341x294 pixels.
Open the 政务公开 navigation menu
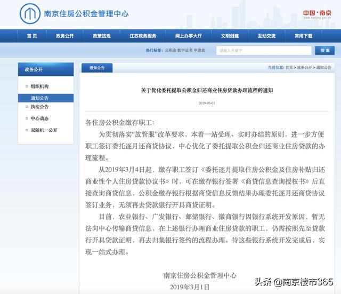65,36
